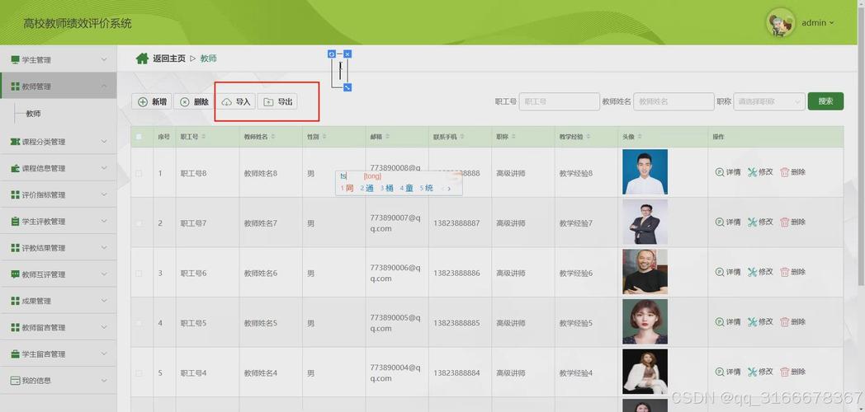Click the 评教结果管理 grid icon
The width and height of the screenshot is (865, 412).
point(15,248)
